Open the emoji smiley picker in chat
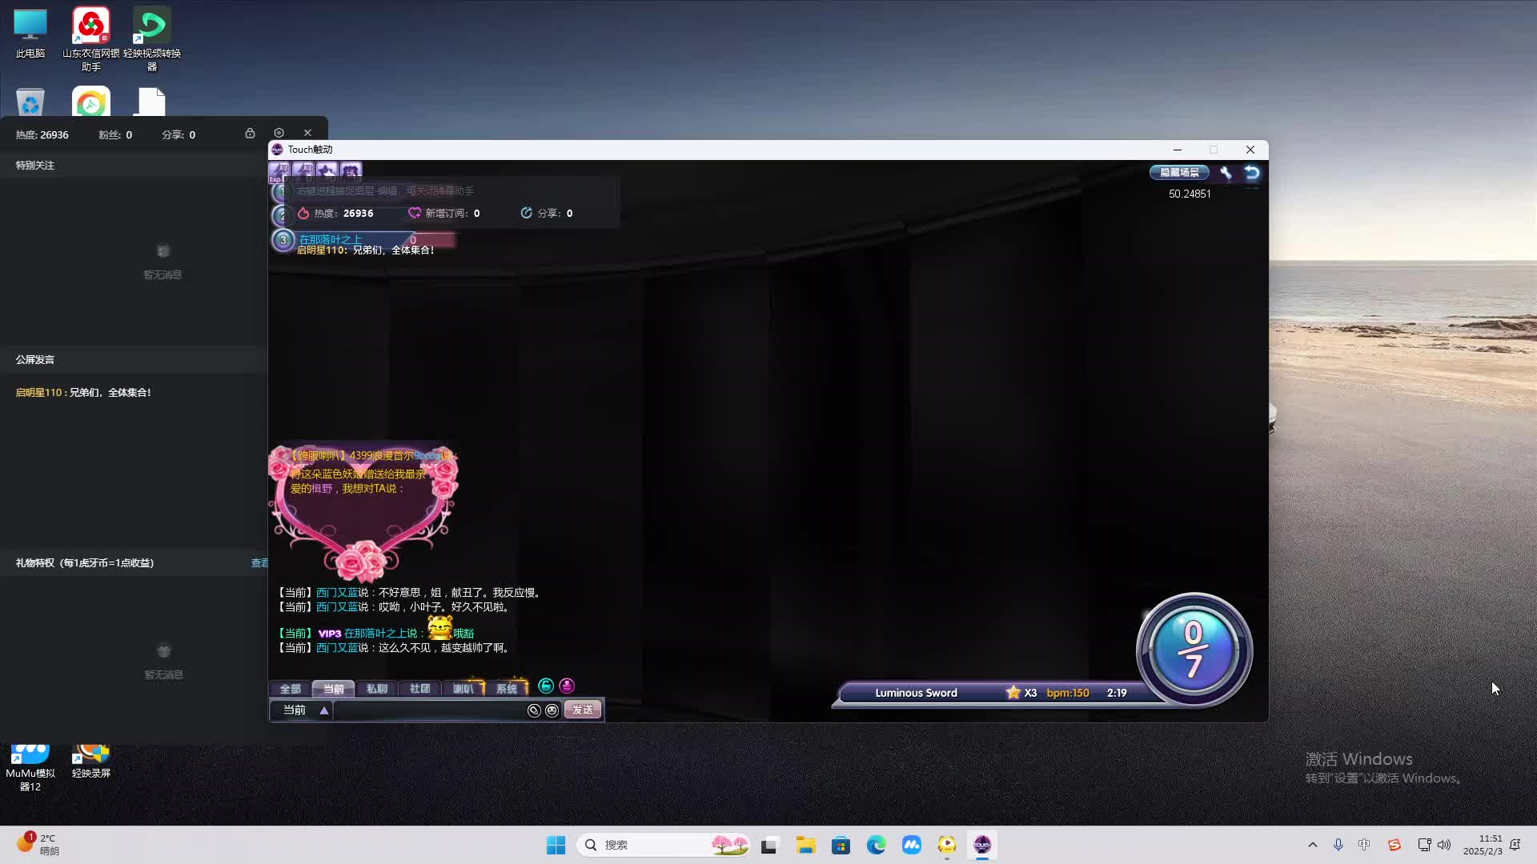This screenshot has height=864, width=1537. click(x=552, y=710)
